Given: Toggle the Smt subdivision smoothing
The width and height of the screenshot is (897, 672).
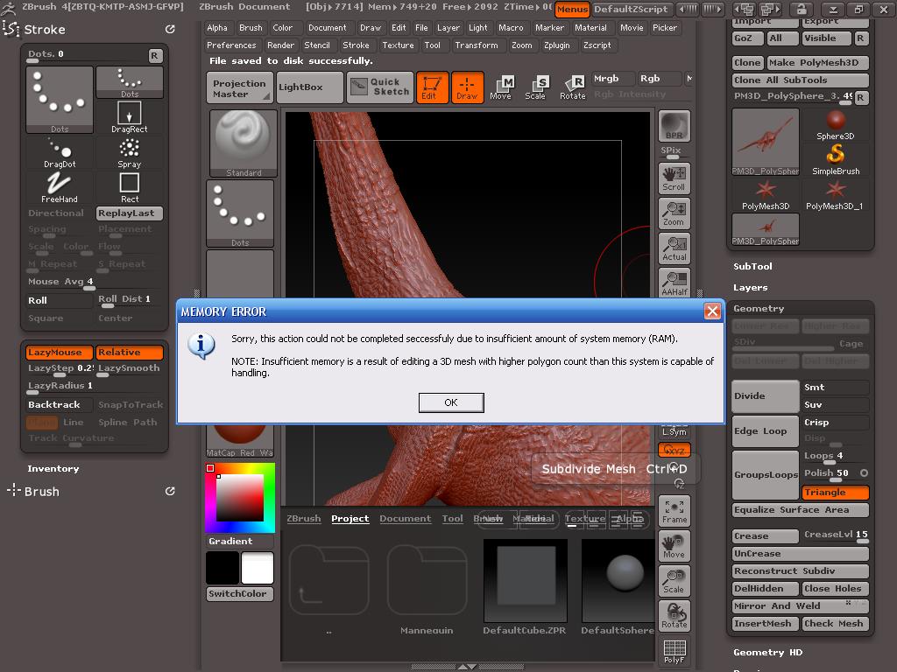Looking at the screenshot, I should [x=835, y=388].
